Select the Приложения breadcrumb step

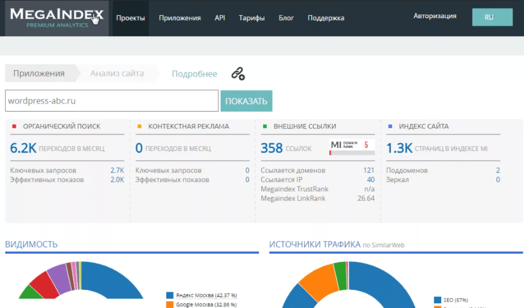(39, 74)
